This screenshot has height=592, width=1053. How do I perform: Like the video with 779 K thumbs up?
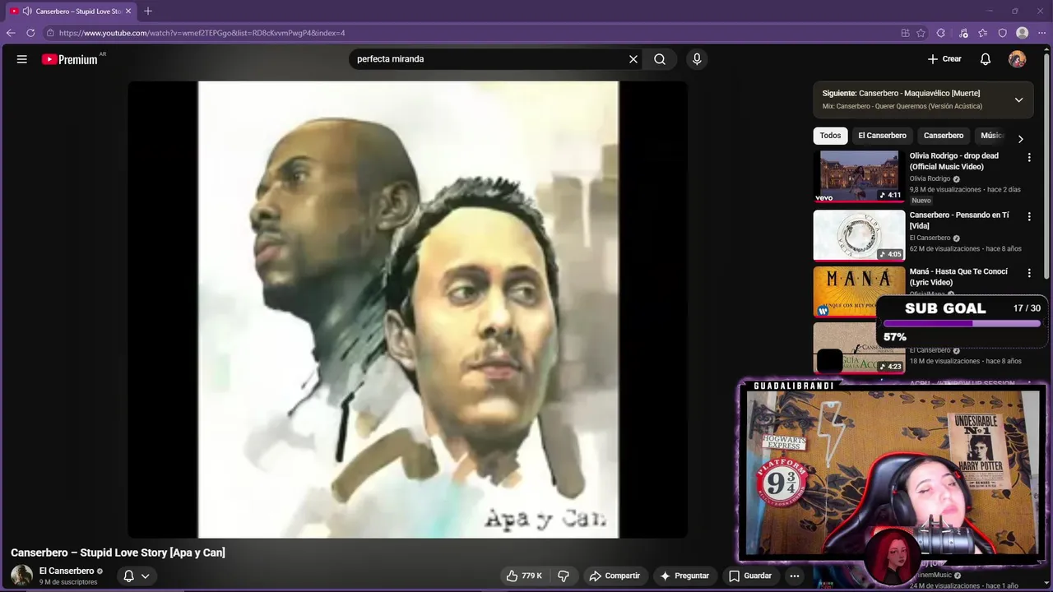pos(526,576)
